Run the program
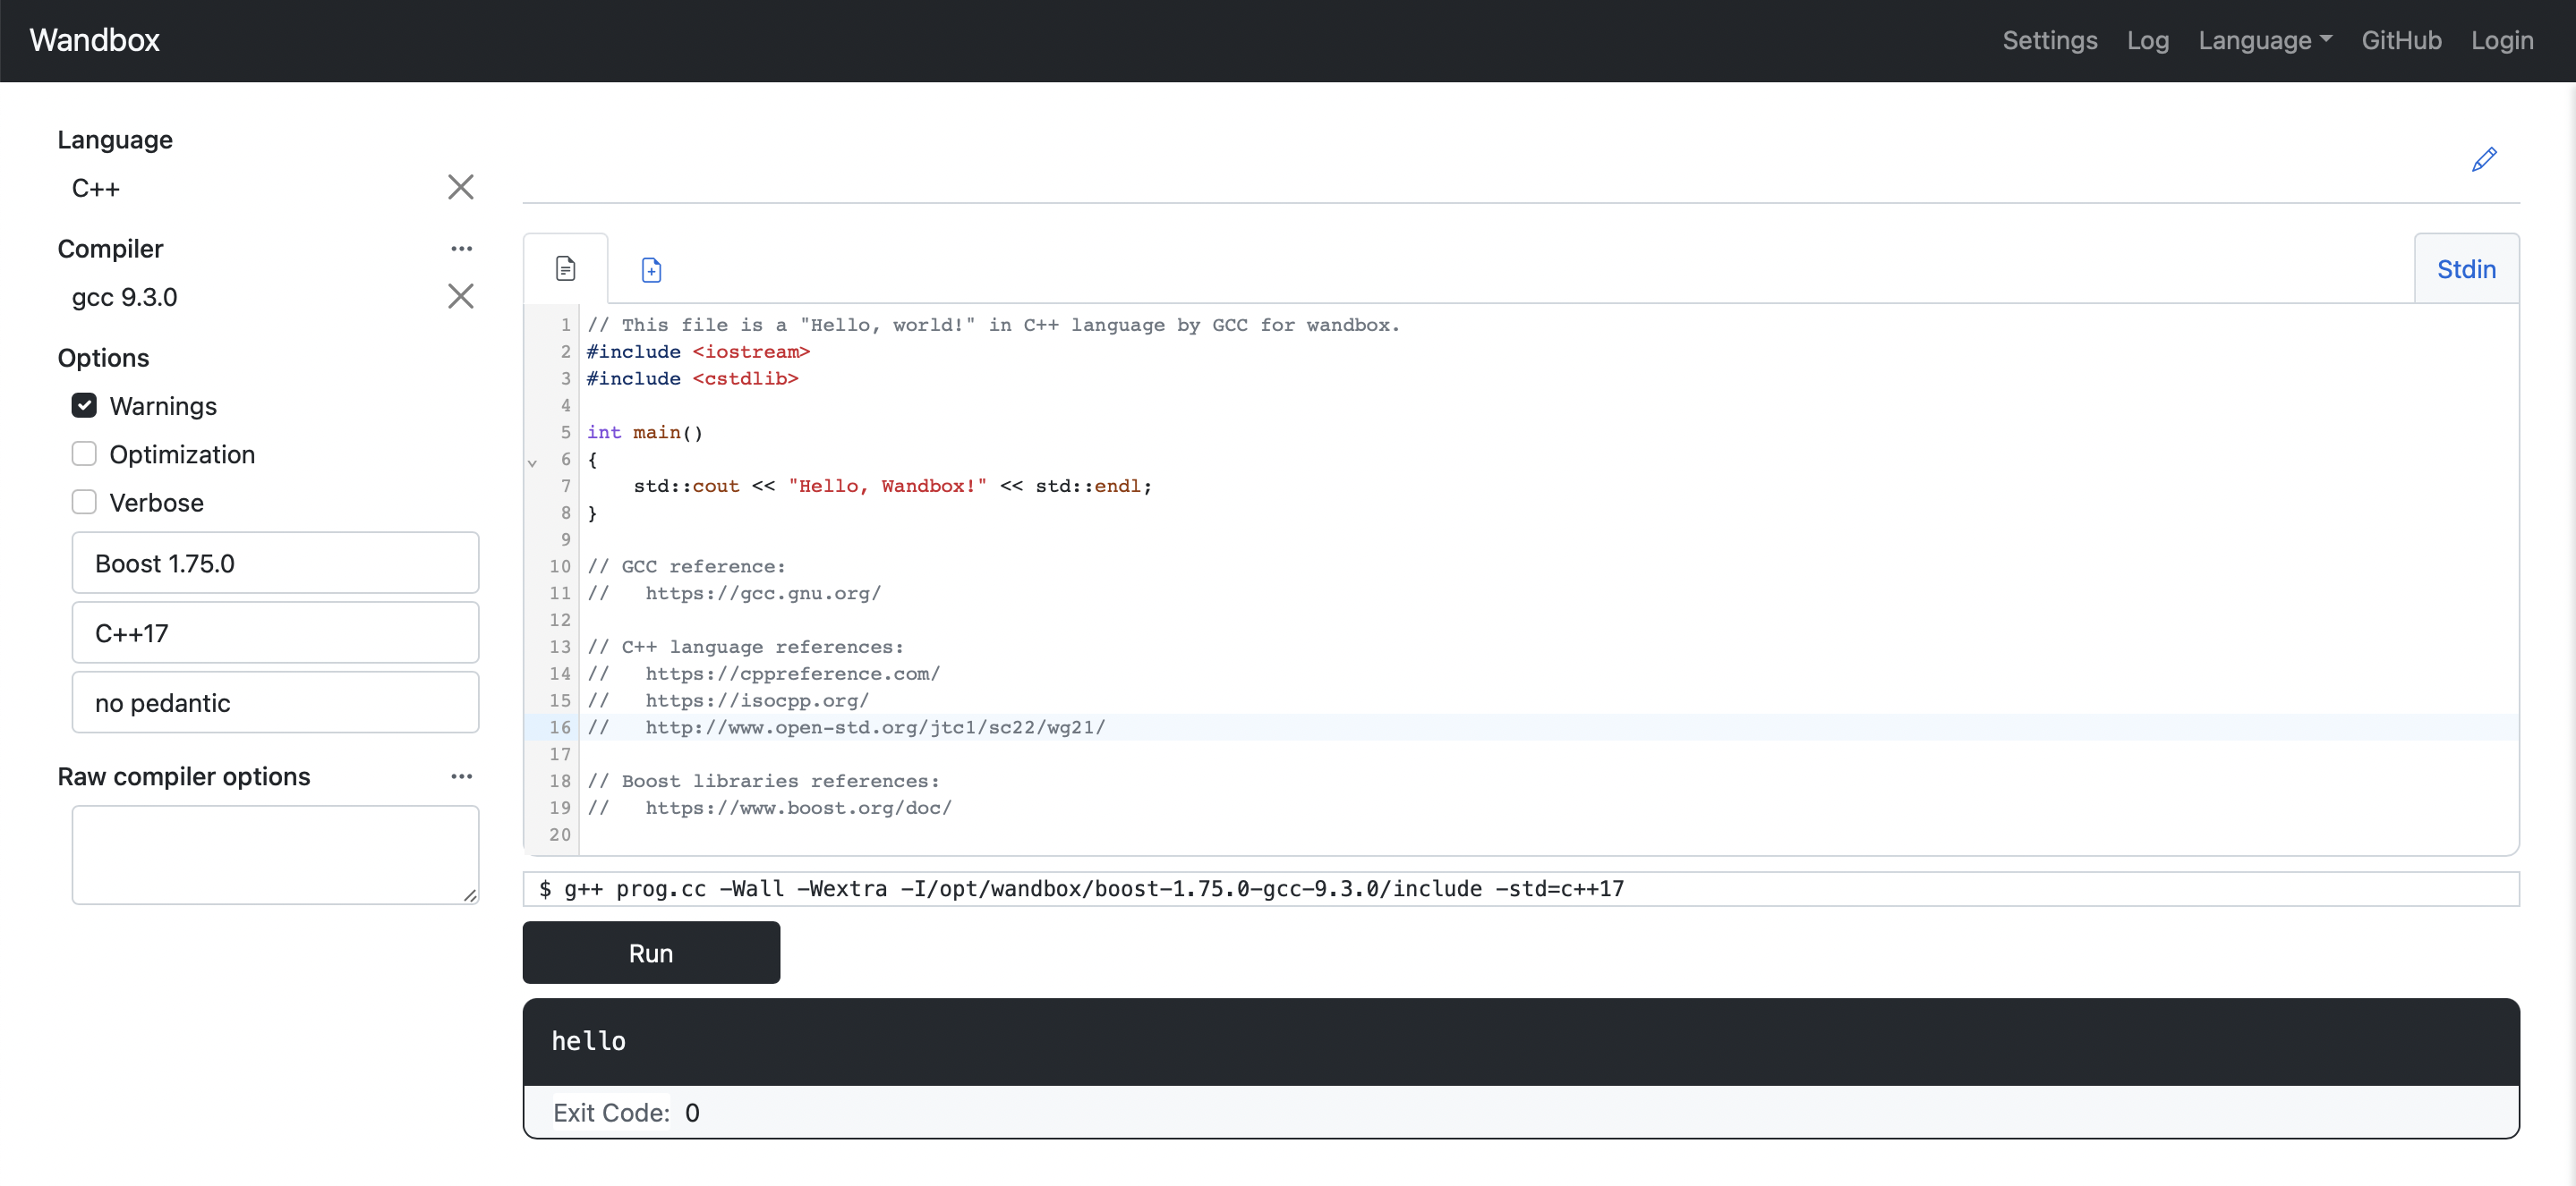Image resolution: width=2576 pixels, height=1186 pixels. click(x=651, y=953)
